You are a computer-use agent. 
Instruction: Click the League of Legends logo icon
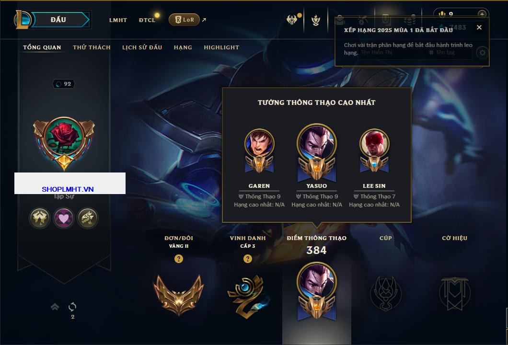23,20
